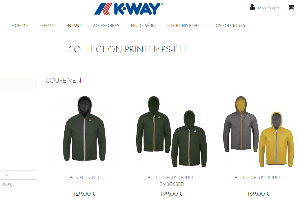View the Jacques Plus Double Embossed image
Viewport: 298px width, 198px height.
(172, 131)
